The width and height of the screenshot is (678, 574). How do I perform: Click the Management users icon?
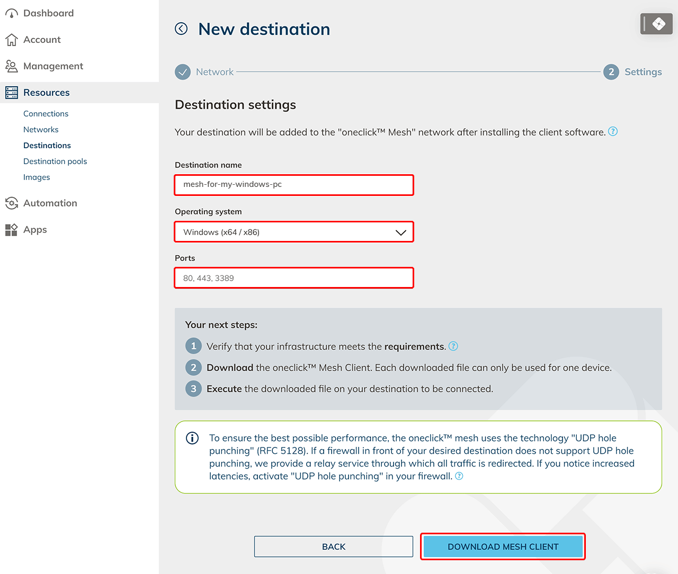coord(11,66)
